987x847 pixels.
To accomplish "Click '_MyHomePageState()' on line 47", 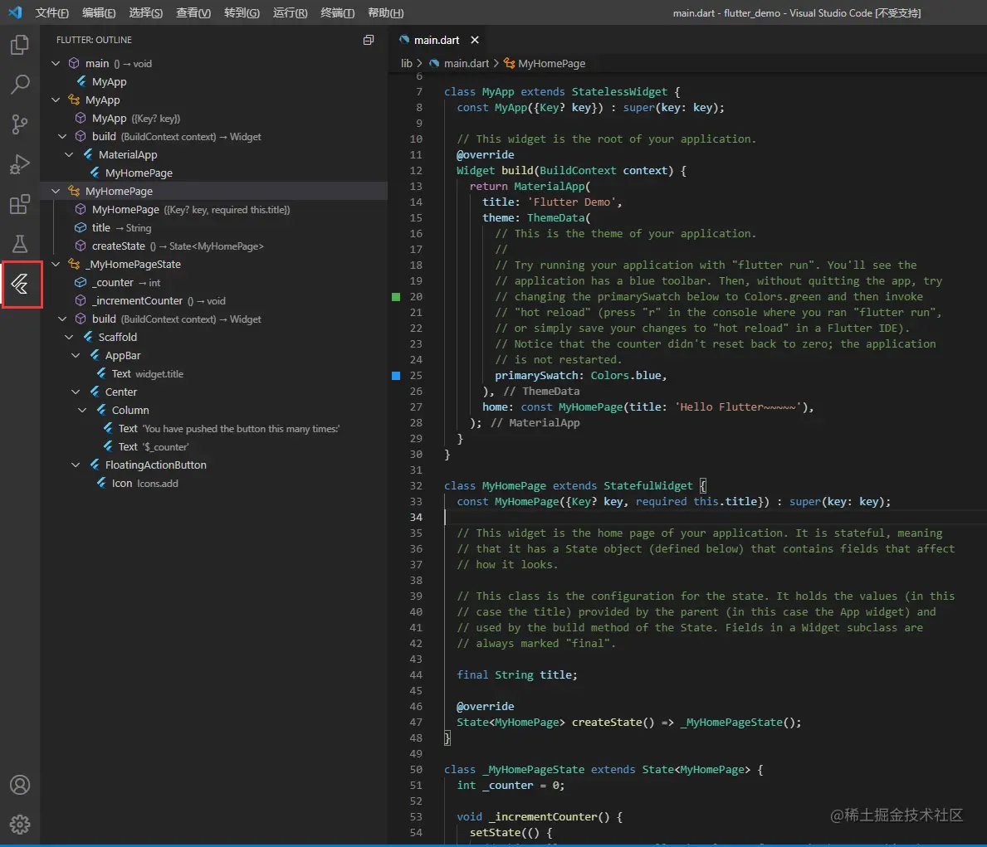I will point(739,723).
